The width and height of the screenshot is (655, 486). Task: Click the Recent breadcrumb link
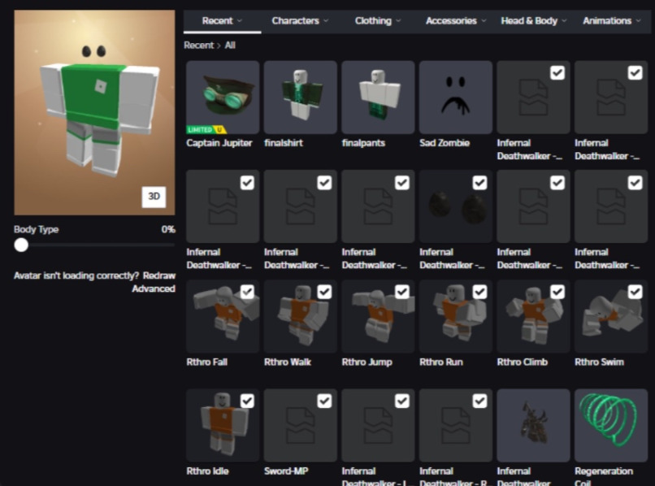click(197, 45)
